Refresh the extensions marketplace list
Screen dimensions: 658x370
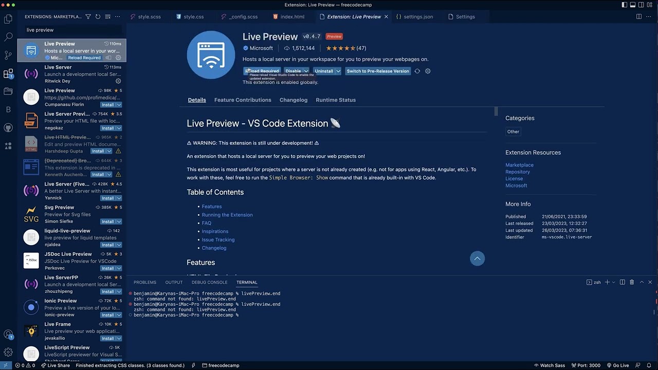pos(98,17)
